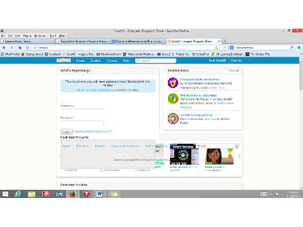Screen dimensions: 303x227
Task: Open the Bookmarks menu in the menu bar
Action: 41,36
